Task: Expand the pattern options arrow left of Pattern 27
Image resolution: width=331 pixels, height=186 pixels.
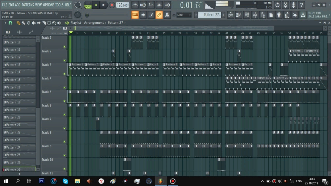Action: coord(196,15)
